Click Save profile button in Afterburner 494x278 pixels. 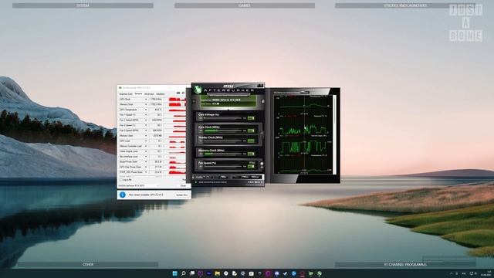[224, 177]
